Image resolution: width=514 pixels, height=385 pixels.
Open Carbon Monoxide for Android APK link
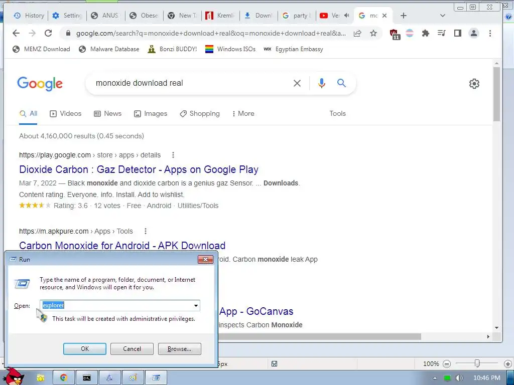tap(122, 246)
